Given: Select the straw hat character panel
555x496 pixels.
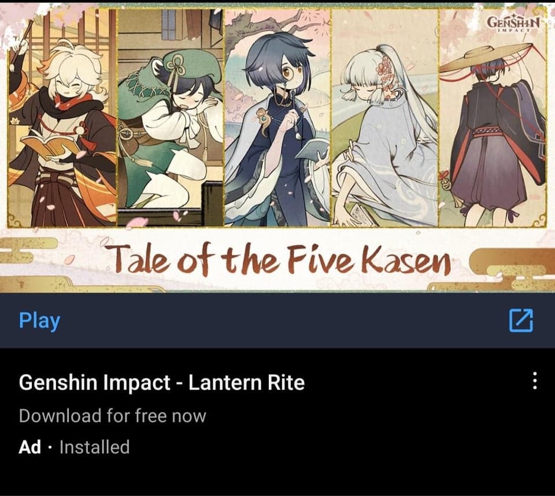Looking at the screenshot, I should click(493, 118).
